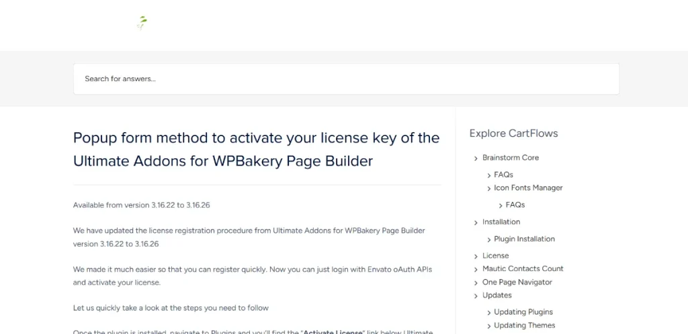Click chevron beside Updates
The image size is (688, 334).
coord(476,296)
